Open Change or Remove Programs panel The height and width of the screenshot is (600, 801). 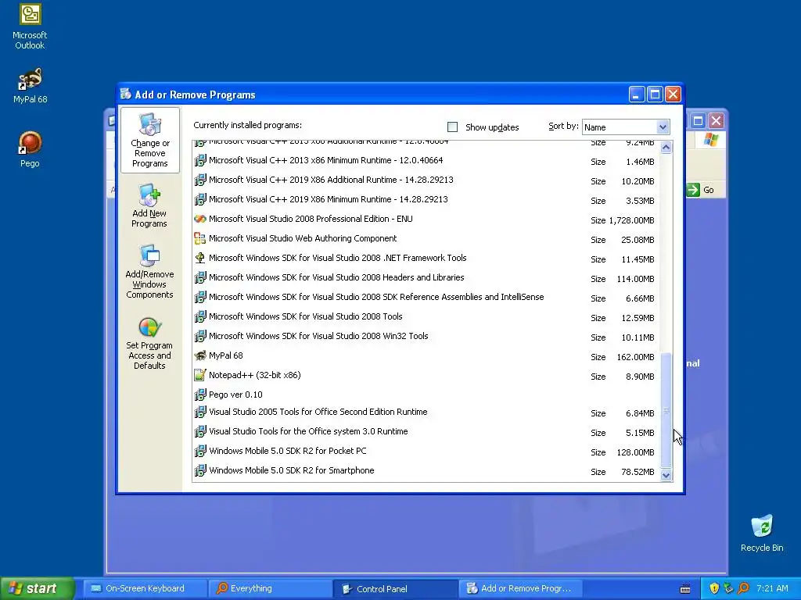(x=149, y=141)
